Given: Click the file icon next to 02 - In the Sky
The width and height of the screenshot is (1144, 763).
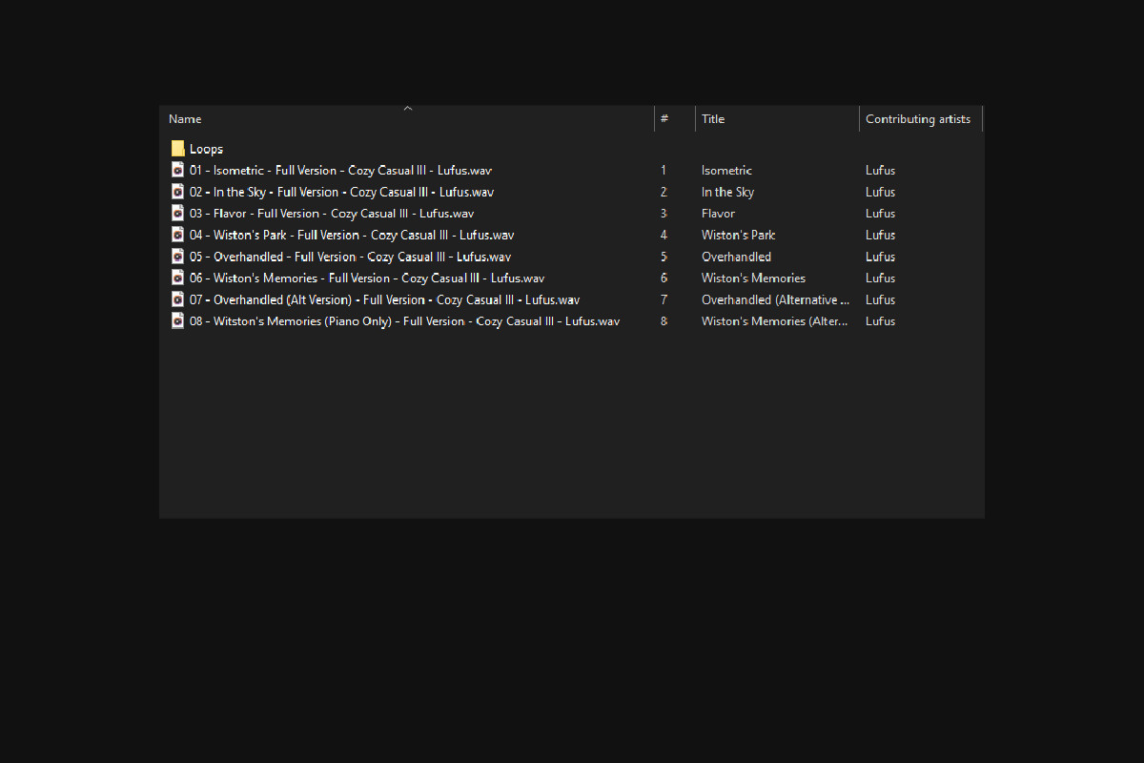Looking at the screenshot, I should tap(177, 192).
